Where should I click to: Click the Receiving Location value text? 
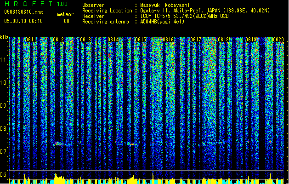tap(205, 11)
